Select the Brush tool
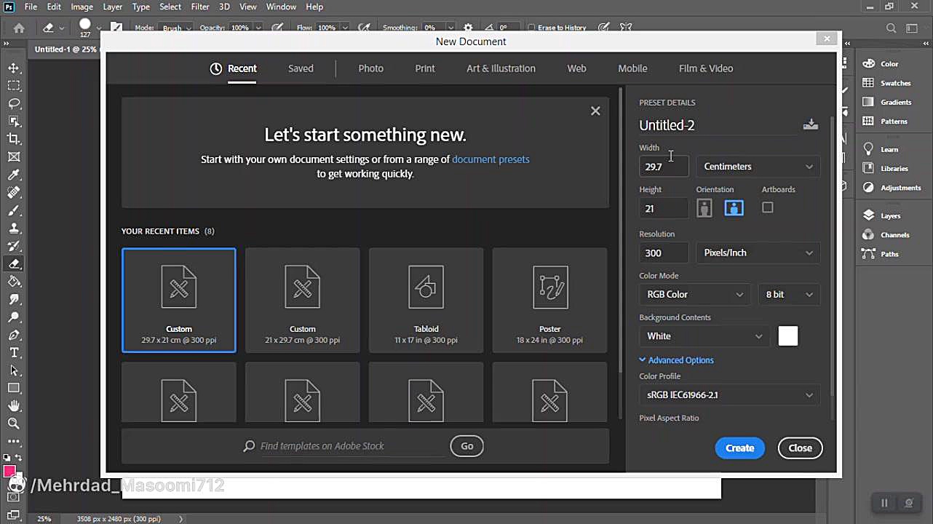This screenshot has width=933, height=524. (14, 210)
